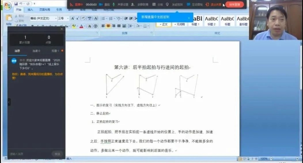Viewport: 303px width, 163px height.
Task: Apply bullet list formatting
Action: [x=103, y=18]
